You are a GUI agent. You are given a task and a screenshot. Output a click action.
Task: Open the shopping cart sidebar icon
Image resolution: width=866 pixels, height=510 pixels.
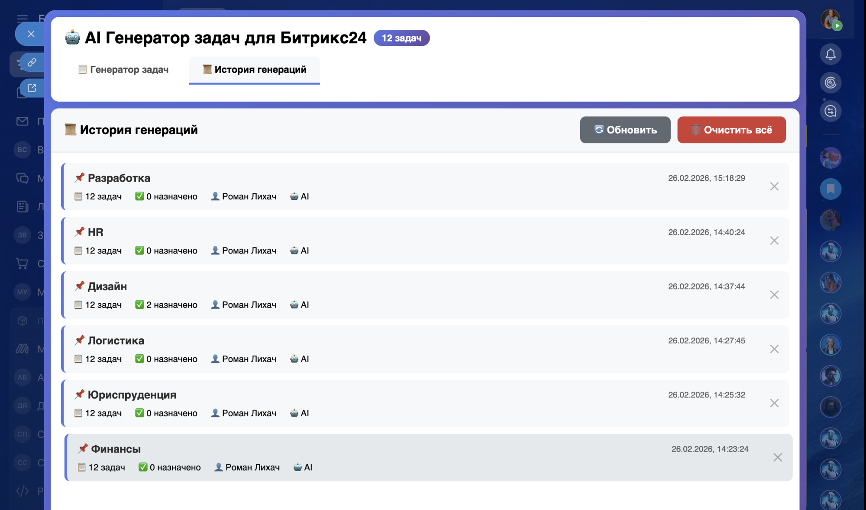coord(23,263)
